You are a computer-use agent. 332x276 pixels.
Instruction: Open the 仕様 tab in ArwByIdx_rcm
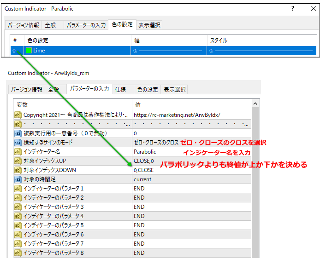pos(120,89)
